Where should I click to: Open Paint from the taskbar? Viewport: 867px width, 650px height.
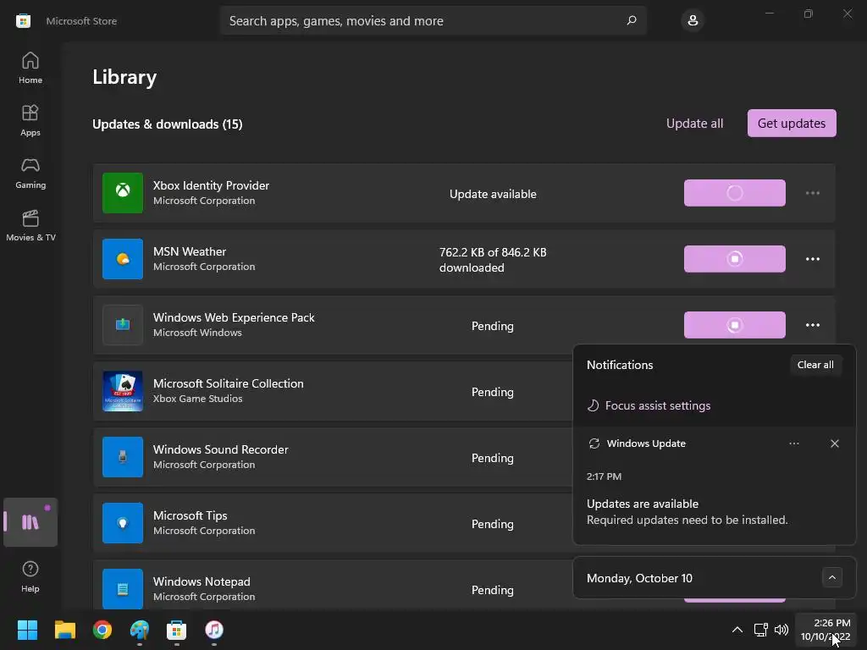pos(140,630)
